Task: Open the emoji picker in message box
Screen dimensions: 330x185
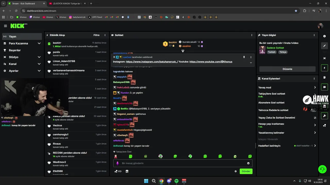Action: (248, 163)
